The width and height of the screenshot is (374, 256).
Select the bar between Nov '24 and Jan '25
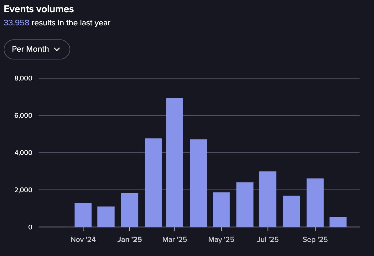[106, 217]
